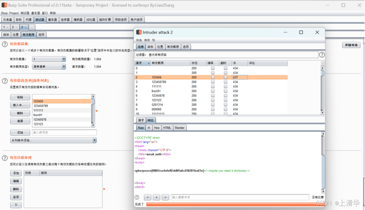
Task: Click the orange arrow beside the payload list
Action: [x=97, y=111]
